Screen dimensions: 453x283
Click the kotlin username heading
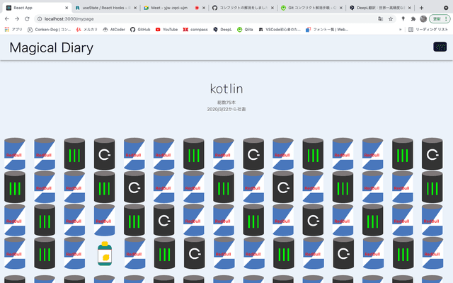coord(226,88)
